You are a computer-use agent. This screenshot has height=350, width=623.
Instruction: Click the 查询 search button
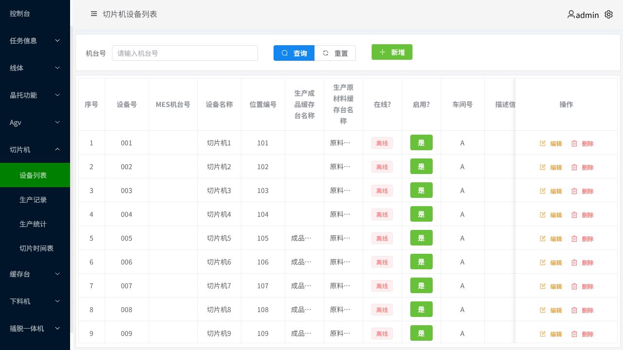(294, 53)
